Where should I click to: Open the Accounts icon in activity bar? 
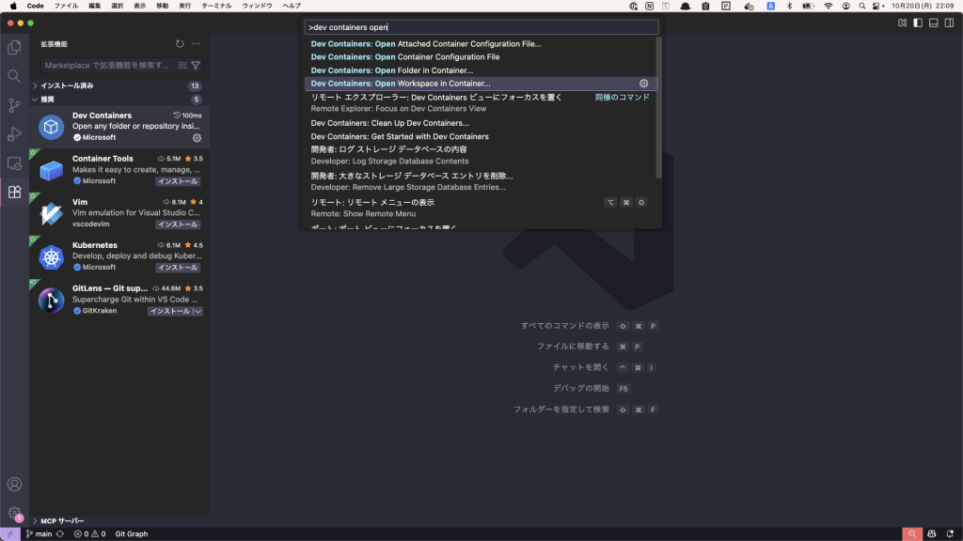tap(14, 485)
